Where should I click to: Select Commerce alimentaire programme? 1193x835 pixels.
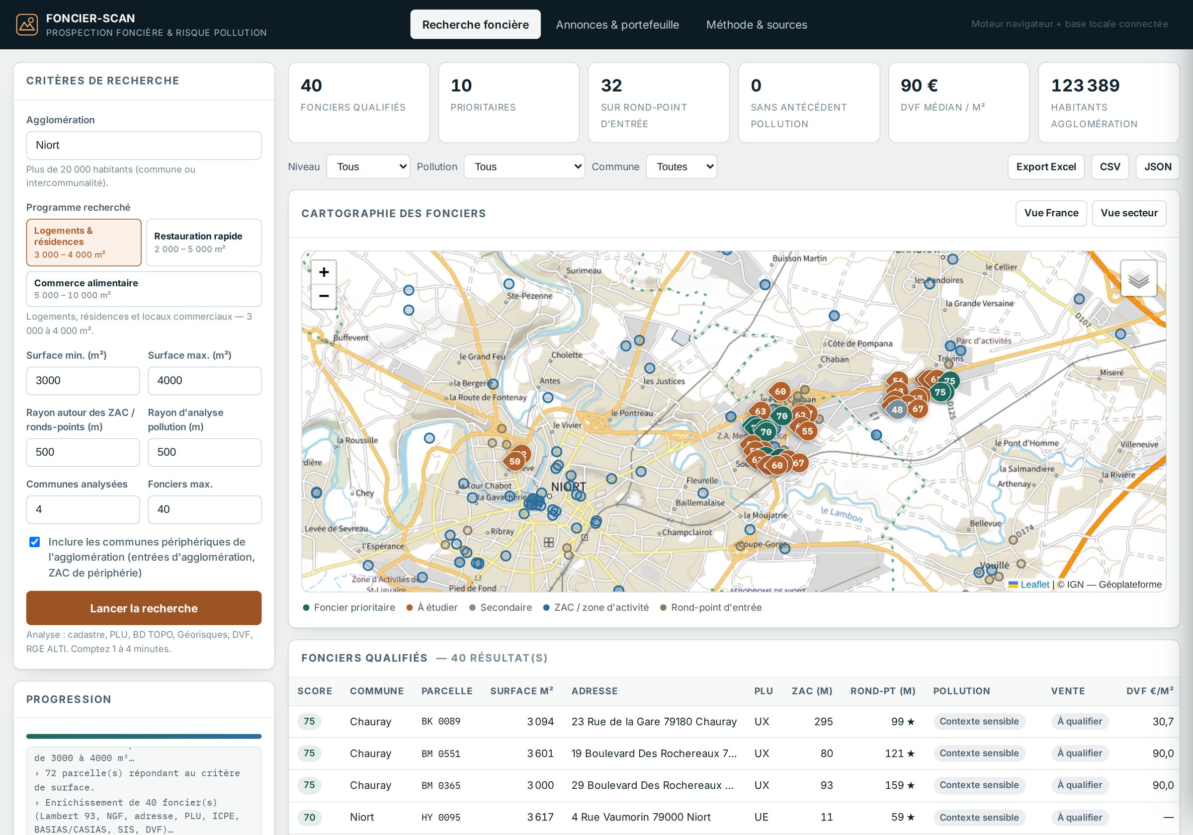pyautogui.click(x=144, y=289)
